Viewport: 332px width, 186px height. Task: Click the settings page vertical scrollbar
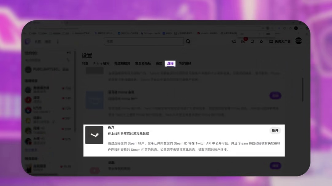303,90
